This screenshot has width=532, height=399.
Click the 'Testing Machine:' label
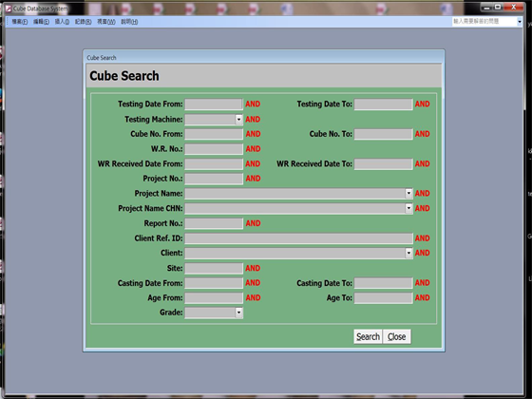[153, 120]
